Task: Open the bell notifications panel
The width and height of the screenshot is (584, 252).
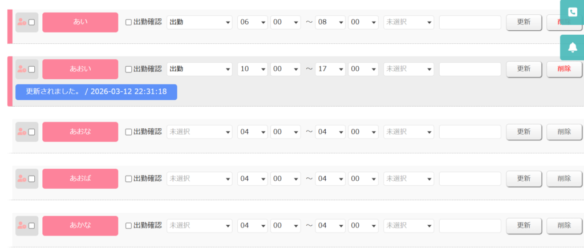Action: 572,48
